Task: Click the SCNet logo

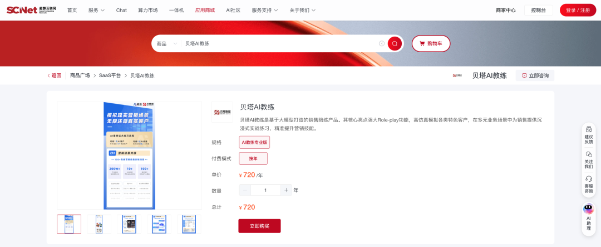Action: [x=31, y=10]
